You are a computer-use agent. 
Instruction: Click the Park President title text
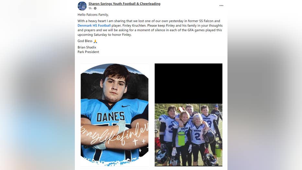pos(88,52)
